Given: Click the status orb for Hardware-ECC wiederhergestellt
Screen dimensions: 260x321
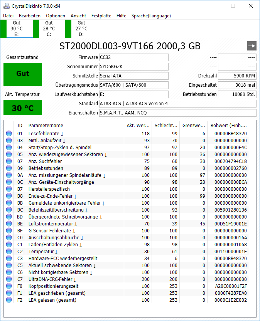Looking at the screenshot, I should tap(9, 258).
